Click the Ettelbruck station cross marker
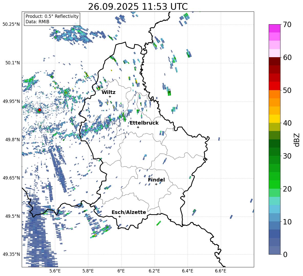Image resolution: width=303 pixels, height=276 pixels. tap(138, 127)
